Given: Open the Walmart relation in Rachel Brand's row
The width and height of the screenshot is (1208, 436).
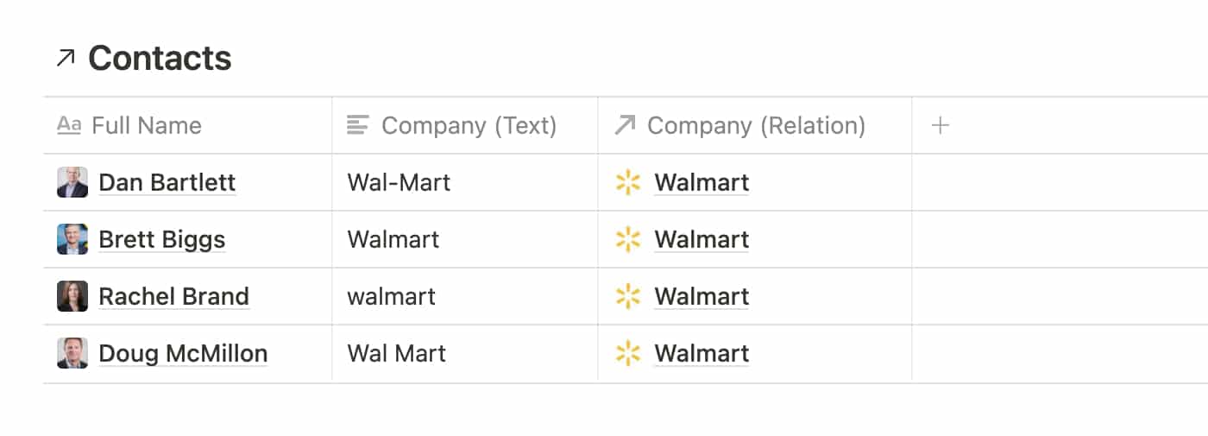Looking at the screenshot, I should click(702, 296).
